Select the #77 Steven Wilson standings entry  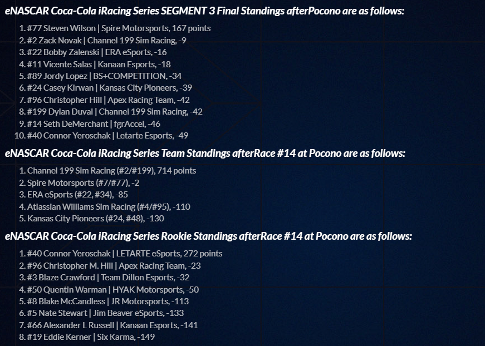119,28
